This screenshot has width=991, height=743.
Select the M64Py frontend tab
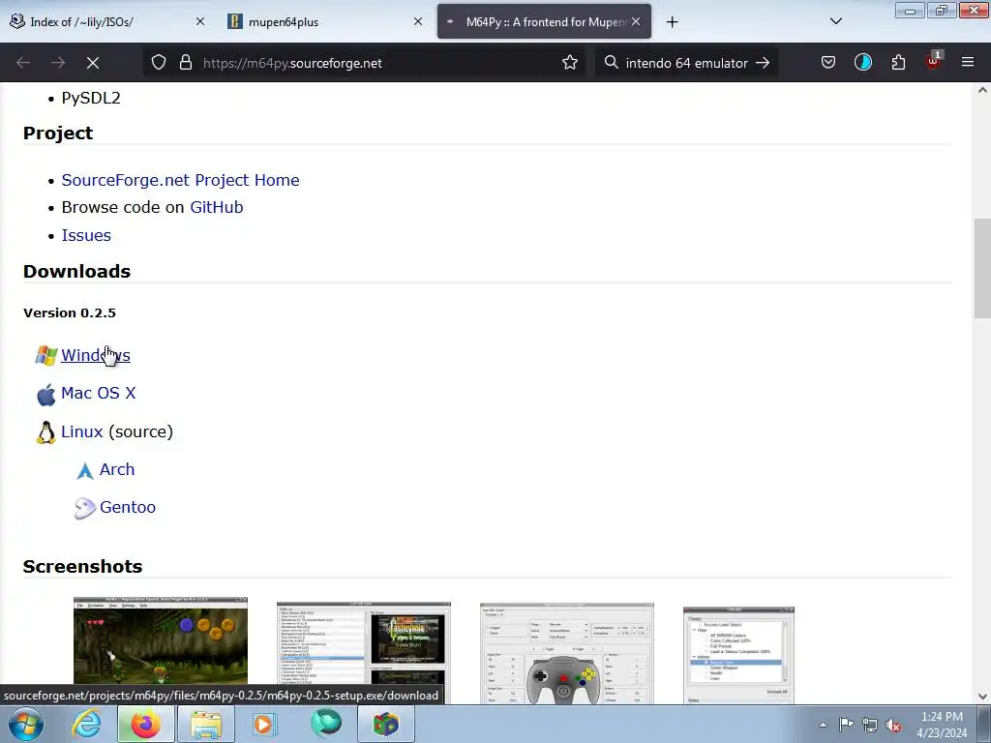click(x=544, y=21)
